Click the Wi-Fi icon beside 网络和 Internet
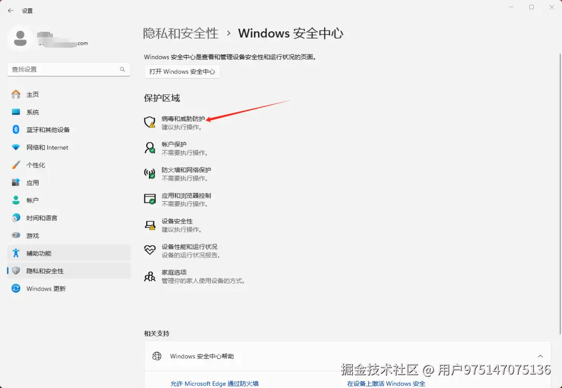Screen dimensions: 562x388 click(16, 147)
